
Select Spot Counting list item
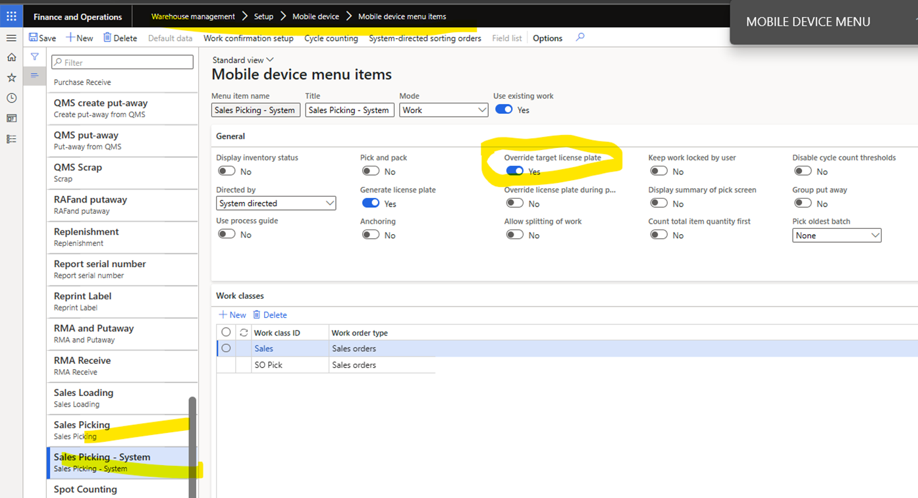pyautogui.click(x=122, y=489)
